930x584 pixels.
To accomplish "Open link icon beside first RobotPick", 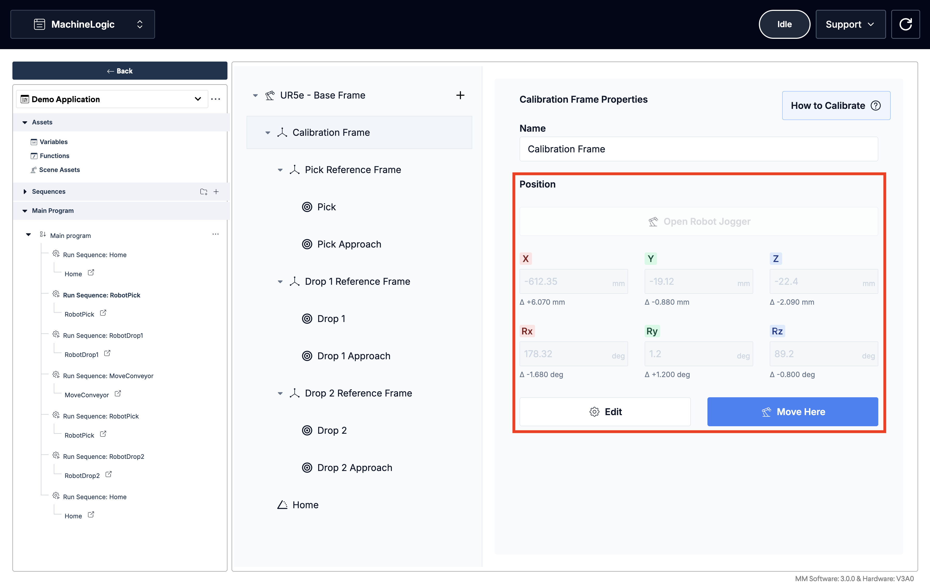I will (x=103, y=313).
